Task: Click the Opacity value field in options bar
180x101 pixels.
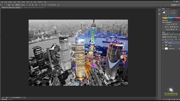Action: pyautogui.click(x=27, y=5)
